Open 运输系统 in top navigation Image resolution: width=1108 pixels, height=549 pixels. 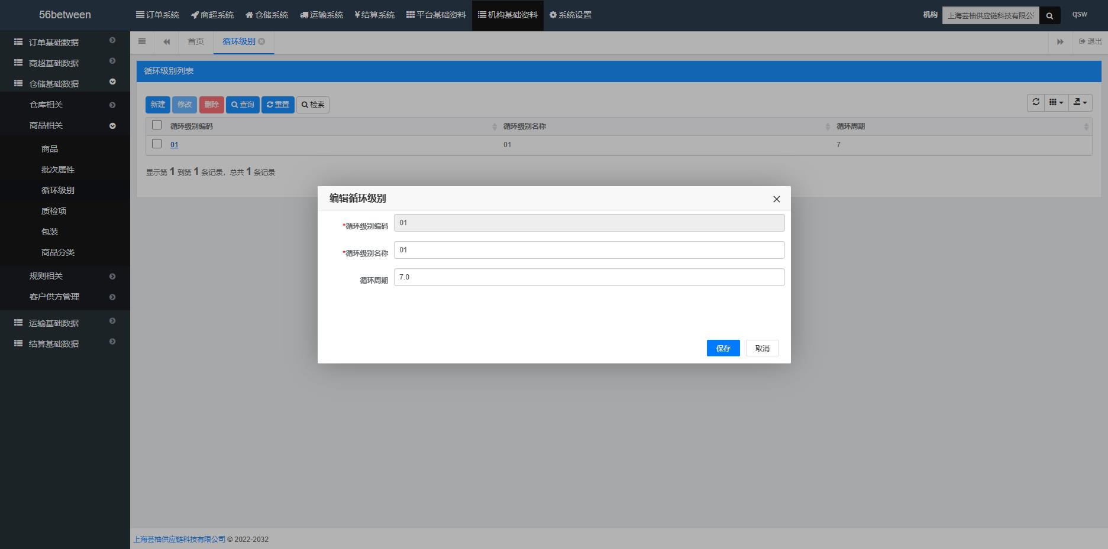click(x=321, y=15)
